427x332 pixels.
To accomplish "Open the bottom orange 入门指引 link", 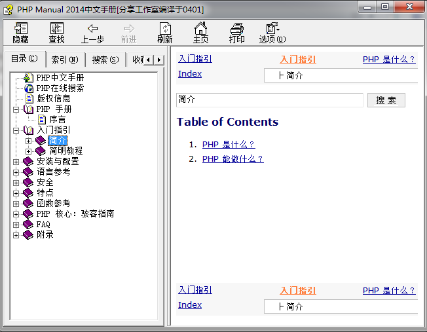I will (298, 291).
